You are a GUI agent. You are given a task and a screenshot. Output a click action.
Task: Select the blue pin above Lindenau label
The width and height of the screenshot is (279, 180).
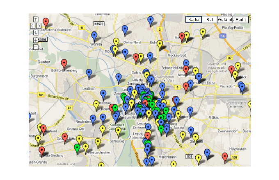pyautogui.click(x=103, y=94)
